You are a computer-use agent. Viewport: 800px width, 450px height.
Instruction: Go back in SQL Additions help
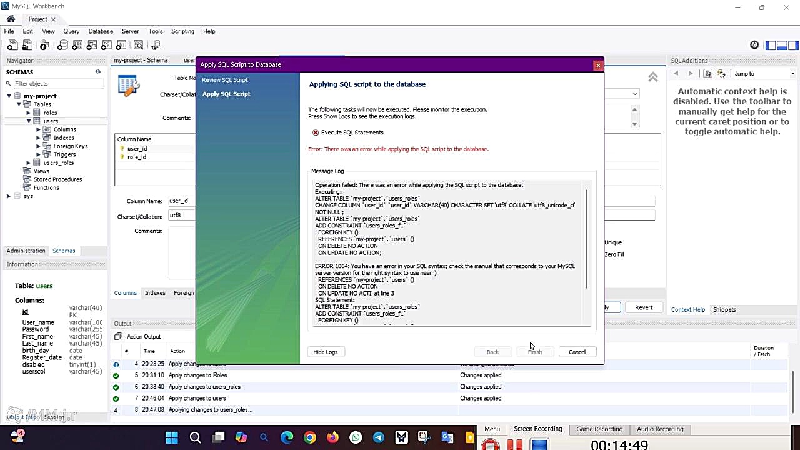coord(676,73)
